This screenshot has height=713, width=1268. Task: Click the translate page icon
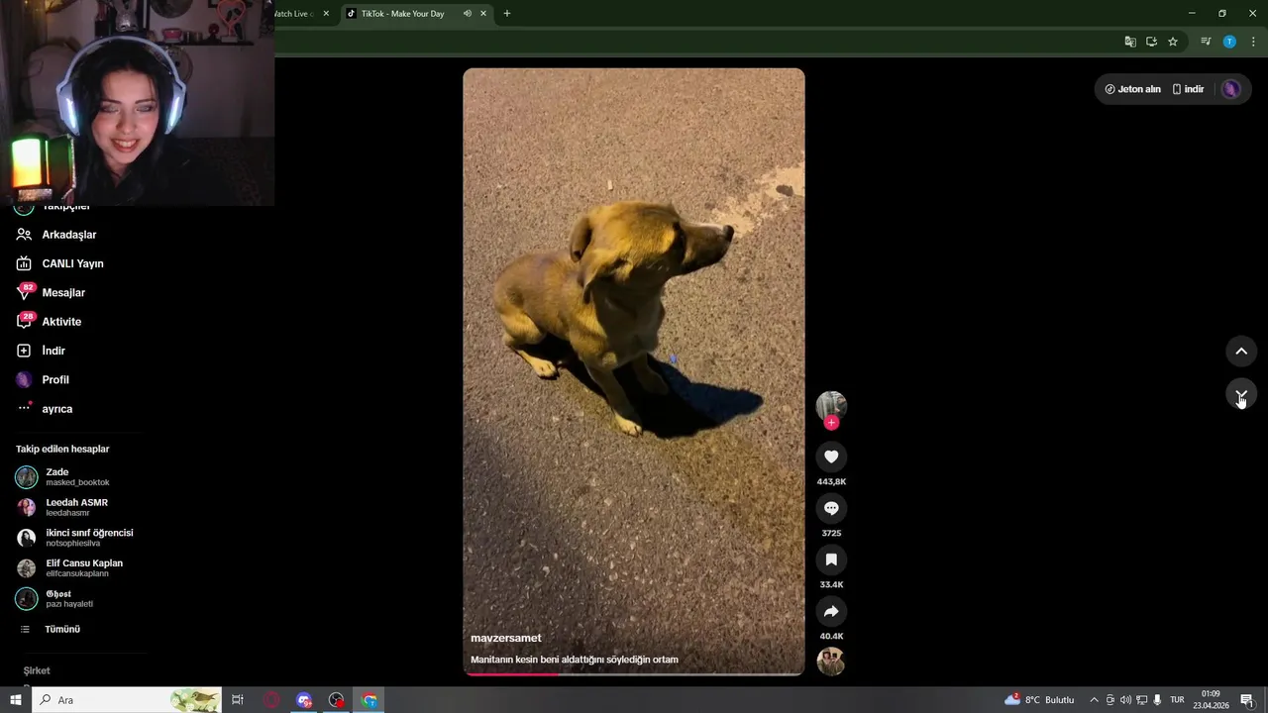point(1130,42)
